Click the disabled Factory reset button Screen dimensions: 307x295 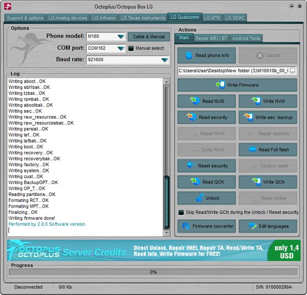coord(268,166)
